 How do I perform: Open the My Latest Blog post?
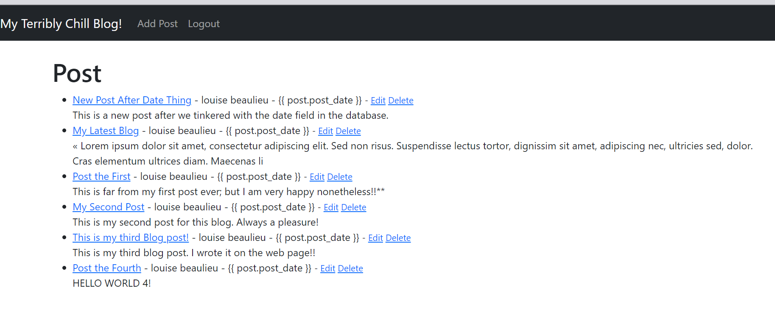point(106,131)
